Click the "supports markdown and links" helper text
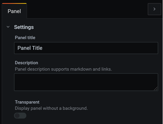The height and width of the screenshot is (124, 163). pyautogui.click(x=81, y=69)
